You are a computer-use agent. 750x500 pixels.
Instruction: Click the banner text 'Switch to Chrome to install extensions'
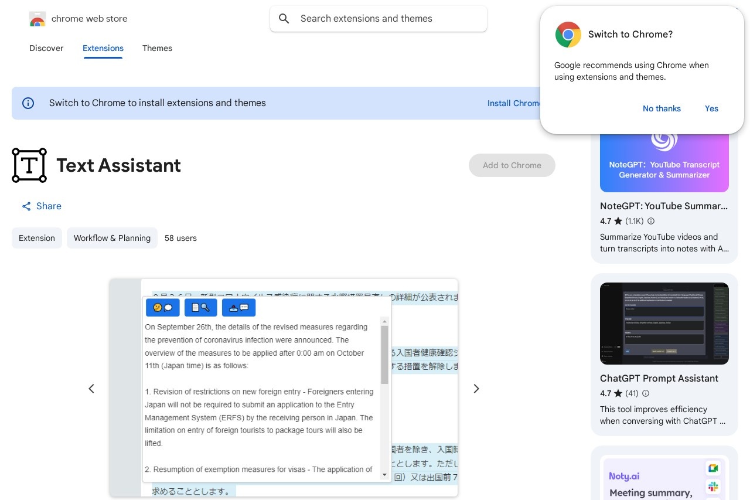point(158,103)
